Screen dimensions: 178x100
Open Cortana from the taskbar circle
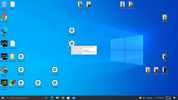(46, 98)
